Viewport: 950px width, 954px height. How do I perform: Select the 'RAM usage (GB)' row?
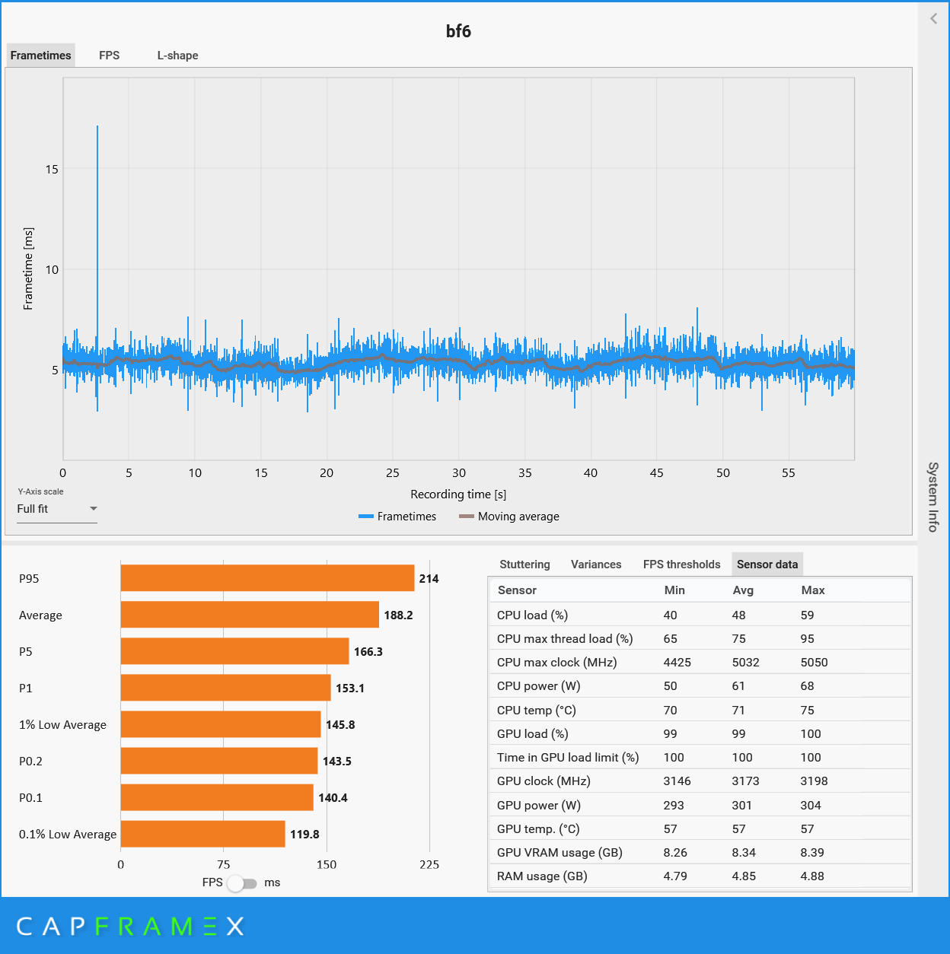[x=700, y=876]
